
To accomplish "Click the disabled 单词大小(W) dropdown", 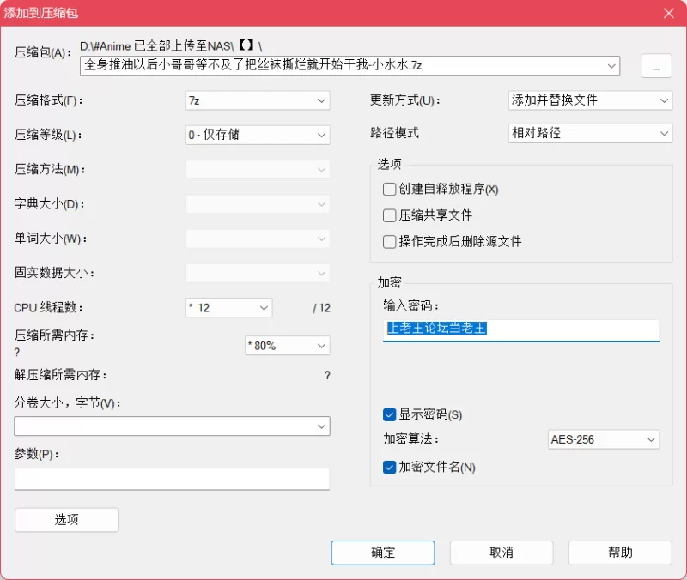I will tap(258, 239).
